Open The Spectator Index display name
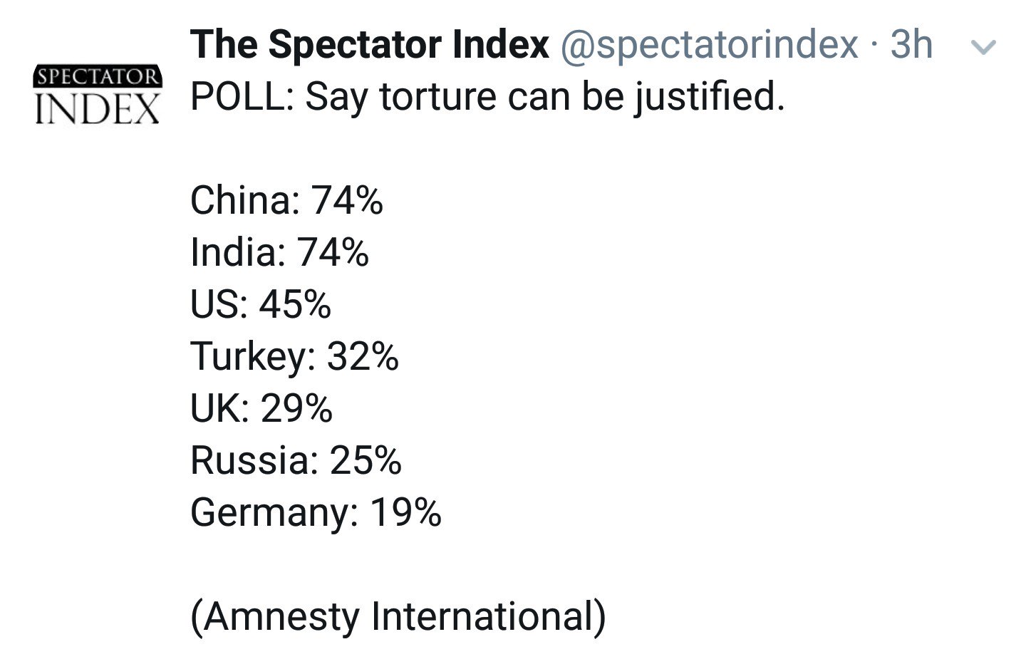The width and height of the screenshot is (1026, 669). pyautogui.click(x=370, y=44)
